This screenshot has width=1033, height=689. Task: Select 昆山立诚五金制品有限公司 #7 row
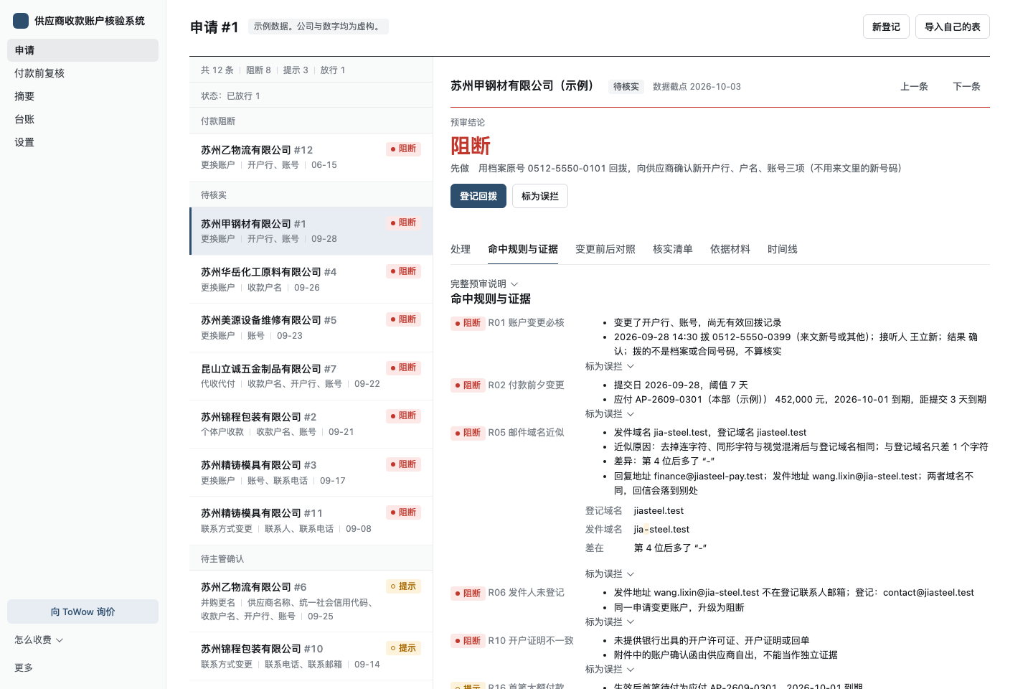point(311,376)
